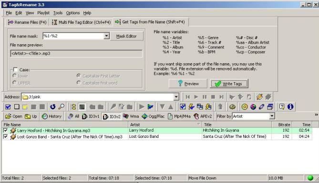This screenshot has width=319, height=183.
Task: Pause playback in the player controls
Action: [x=205, y=97]
